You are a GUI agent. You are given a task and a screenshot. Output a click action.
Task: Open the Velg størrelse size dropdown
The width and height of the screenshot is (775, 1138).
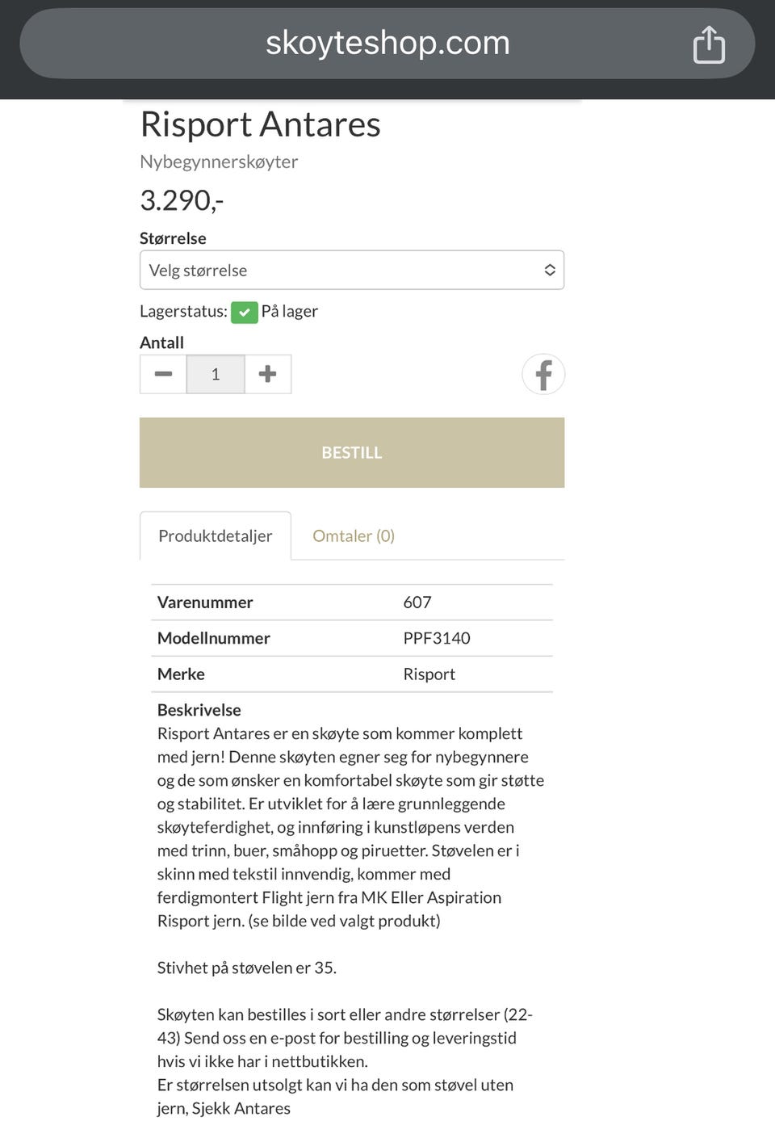(x=351, y=271)
